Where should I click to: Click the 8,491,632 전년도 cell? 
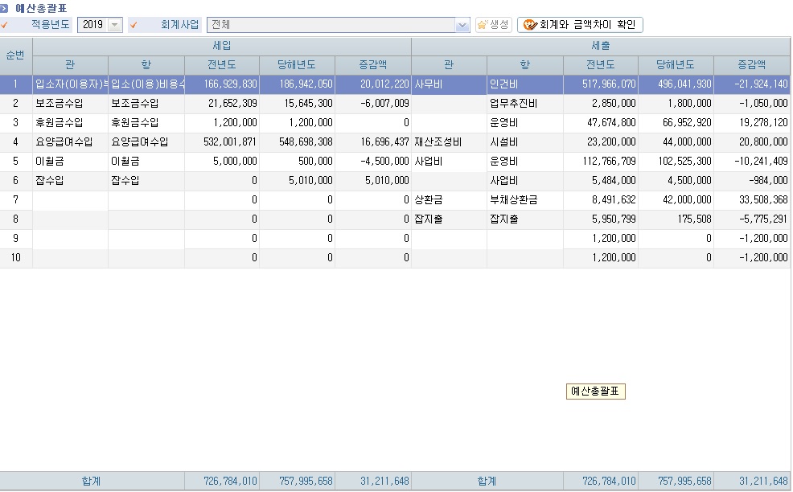coord(601,199)
